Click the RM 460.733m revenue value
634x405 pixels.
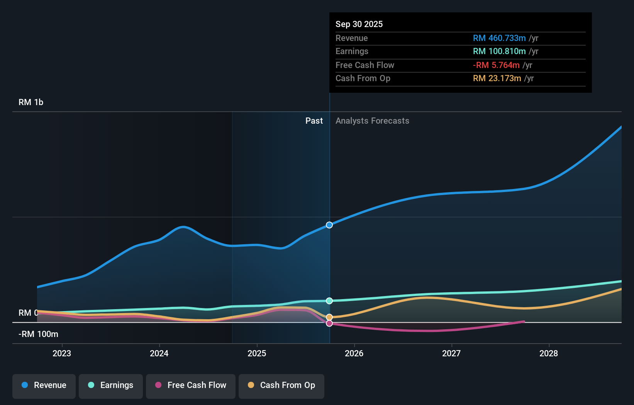click(499, 38)
